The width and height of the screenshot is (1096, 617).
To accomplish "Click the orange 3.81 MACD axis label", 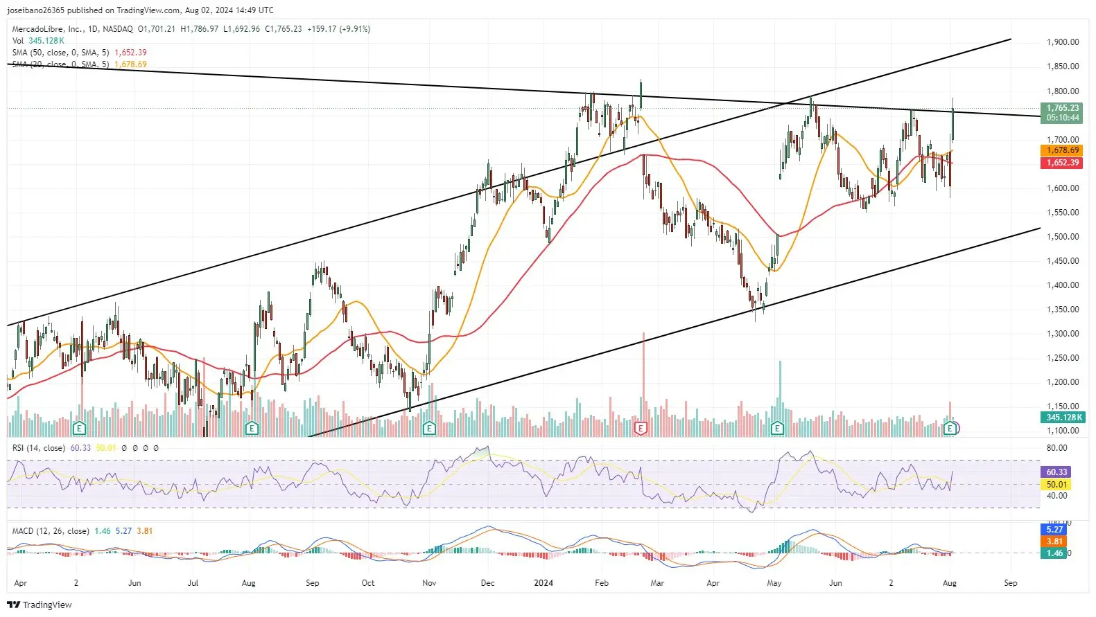I will 1054,542.
